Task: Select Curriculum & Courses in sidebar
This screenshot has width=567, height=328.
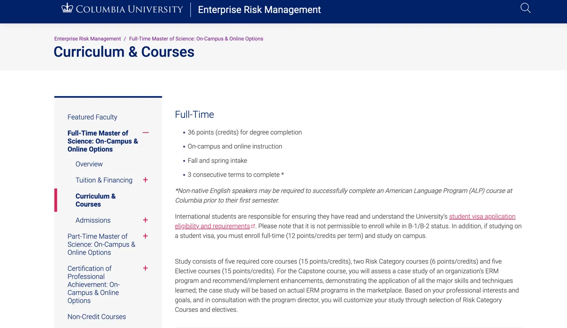Action: click(95, 200)
